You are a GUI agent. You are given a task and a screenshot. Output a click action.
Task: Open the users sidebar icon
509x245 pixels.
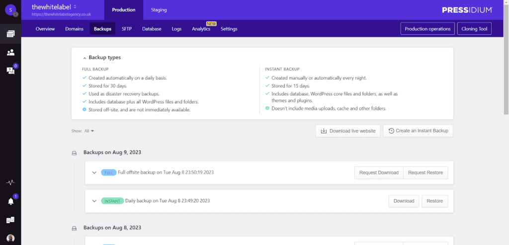point(10,53)
